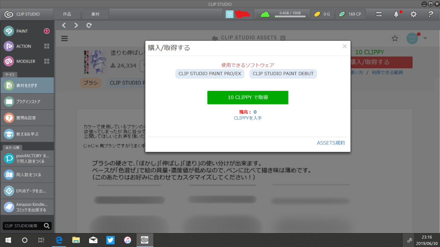Open help question mark
Viewport: 440px width, 247px height.
pyautogui.click(x=431, y=14)
